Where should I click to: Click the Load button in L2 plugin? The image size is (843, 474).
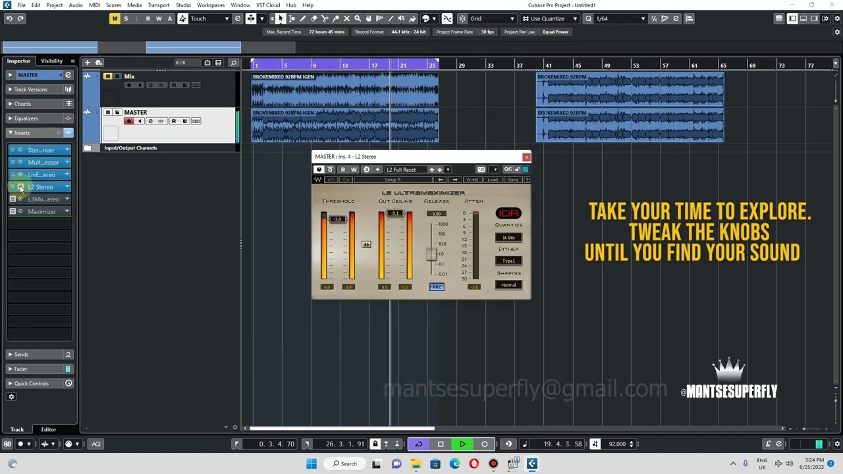(493, 180)
